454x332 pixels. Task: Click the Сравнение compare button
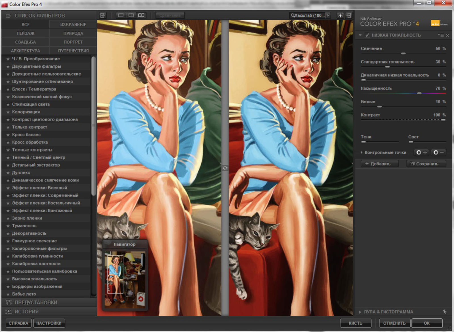[170, 15]
